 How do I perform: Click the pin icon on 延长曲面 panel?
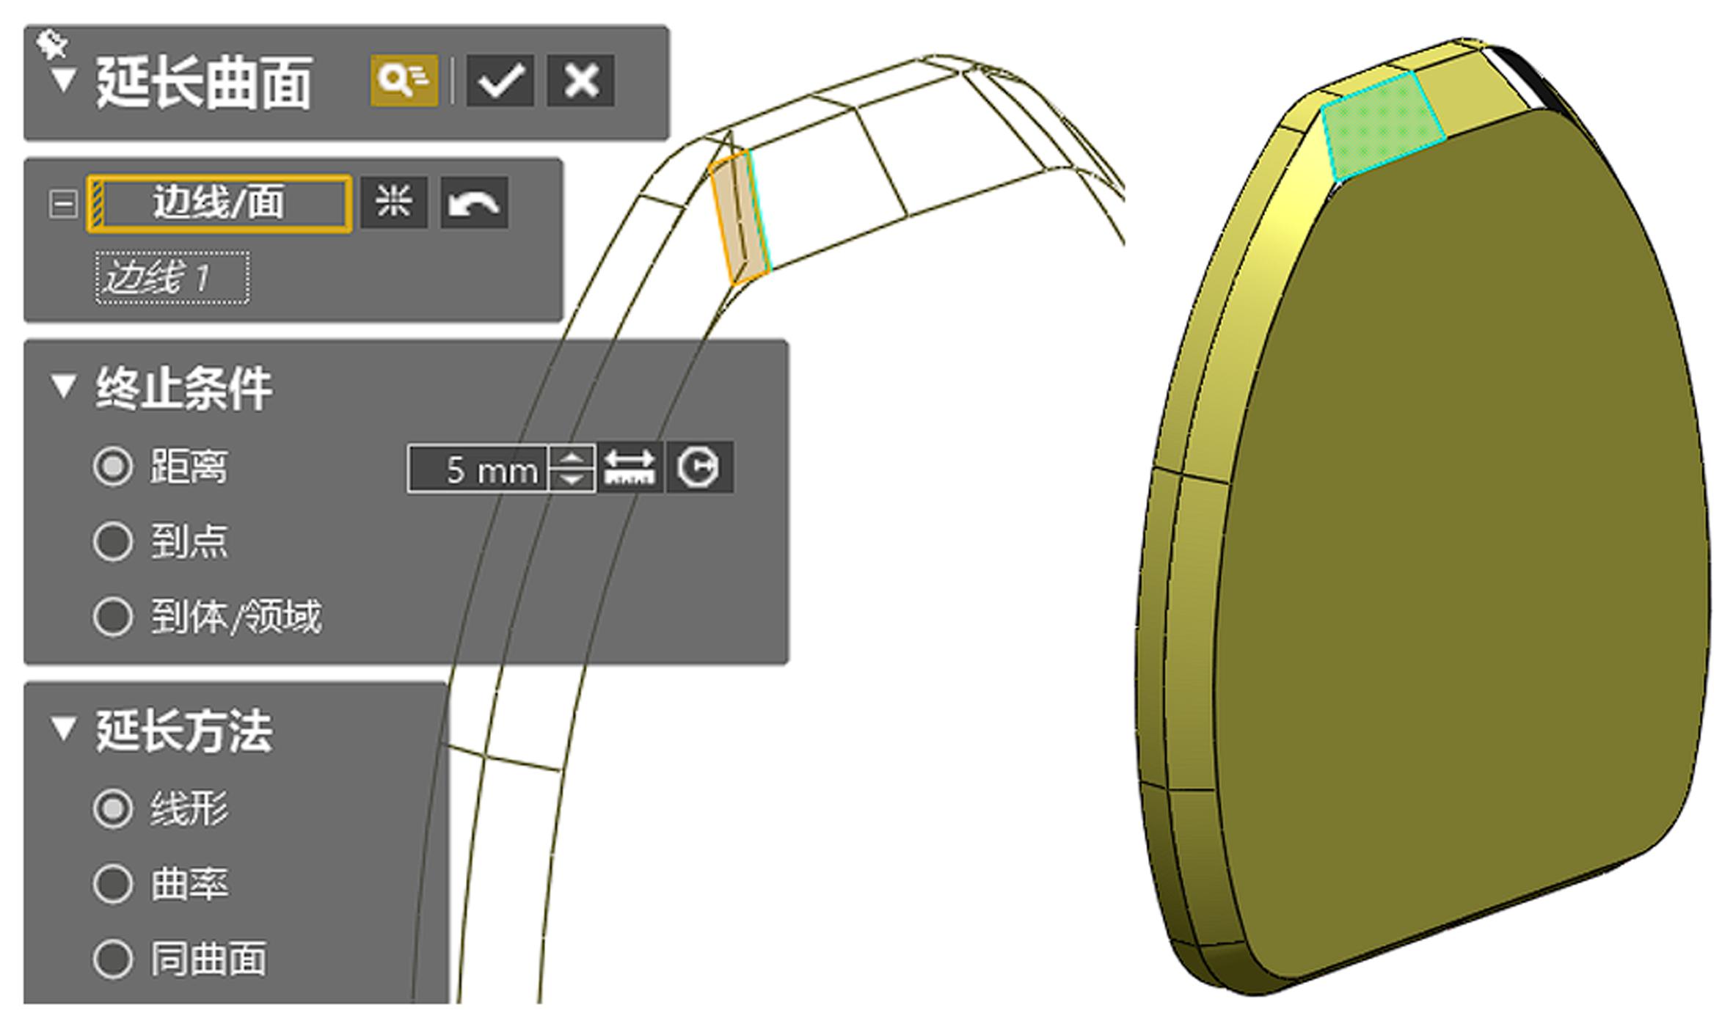coord(54,44)
